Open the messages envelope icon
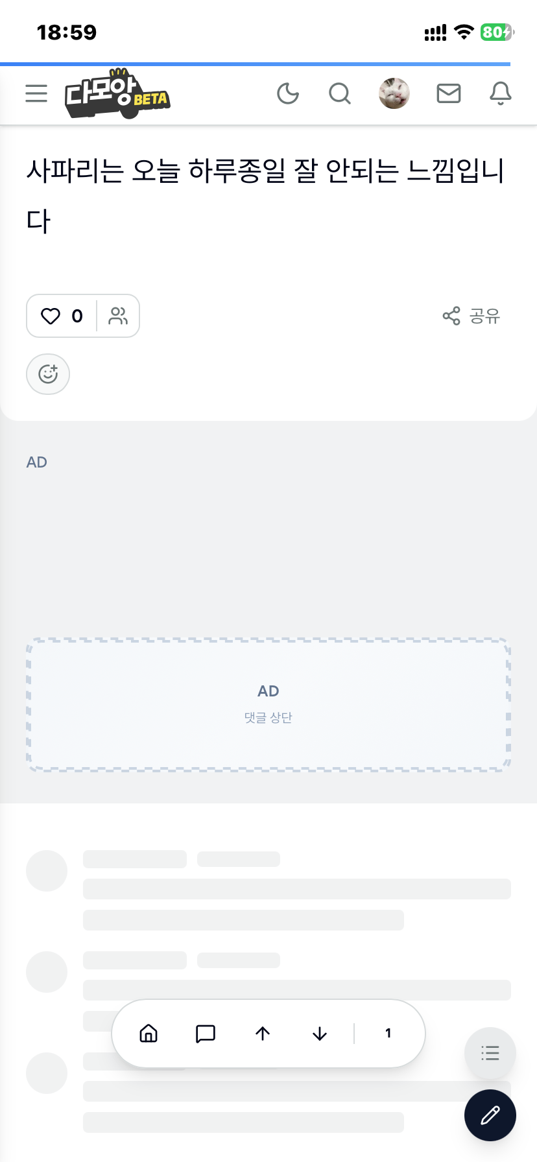This screenshot has height=1162, width=537. tap(449, 94)
